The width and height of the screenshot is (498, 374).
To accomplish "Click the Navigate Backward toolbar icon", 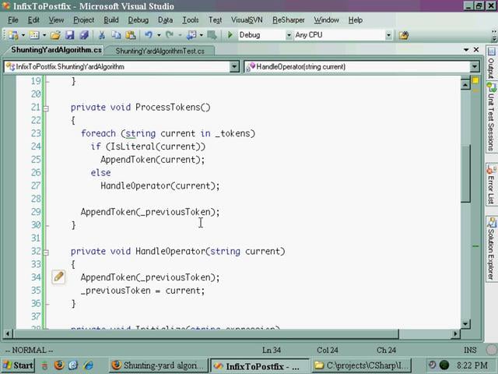I will point(191,35).
